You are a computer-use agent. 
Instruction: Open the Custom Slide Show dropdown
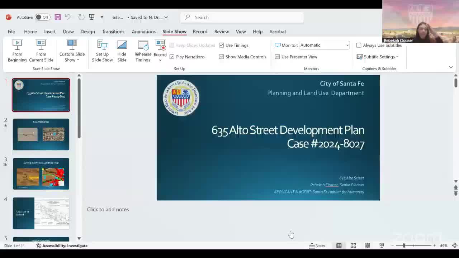pos(72,51)
